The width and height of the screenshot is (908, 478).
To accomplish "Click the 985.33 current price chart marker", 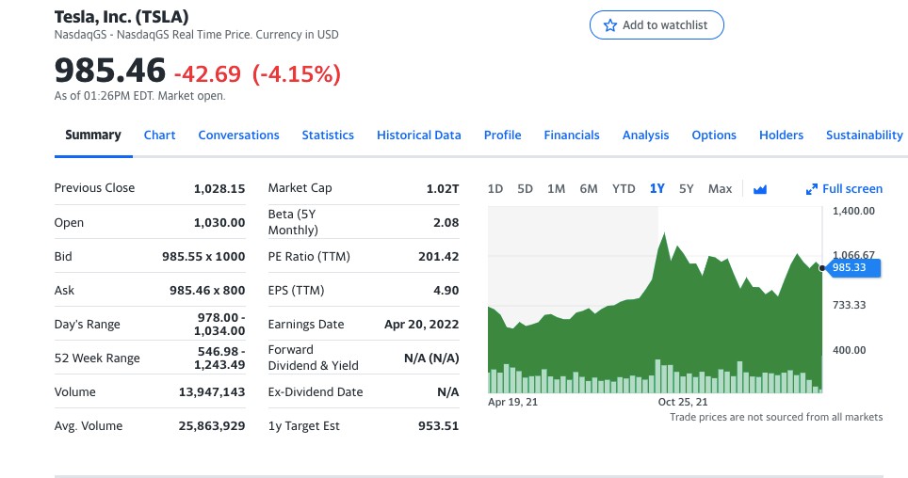I will (854, 269).
